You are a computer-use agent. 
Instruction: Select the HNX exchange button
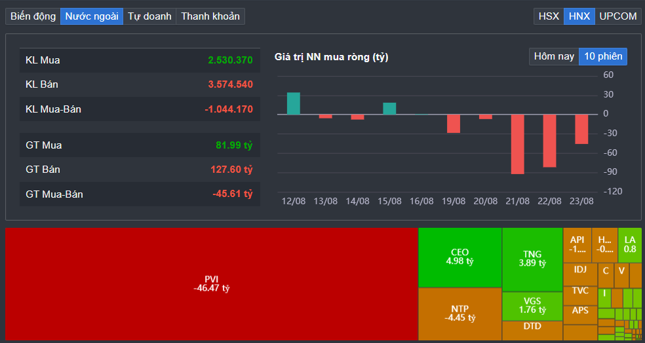coord(579,16)
